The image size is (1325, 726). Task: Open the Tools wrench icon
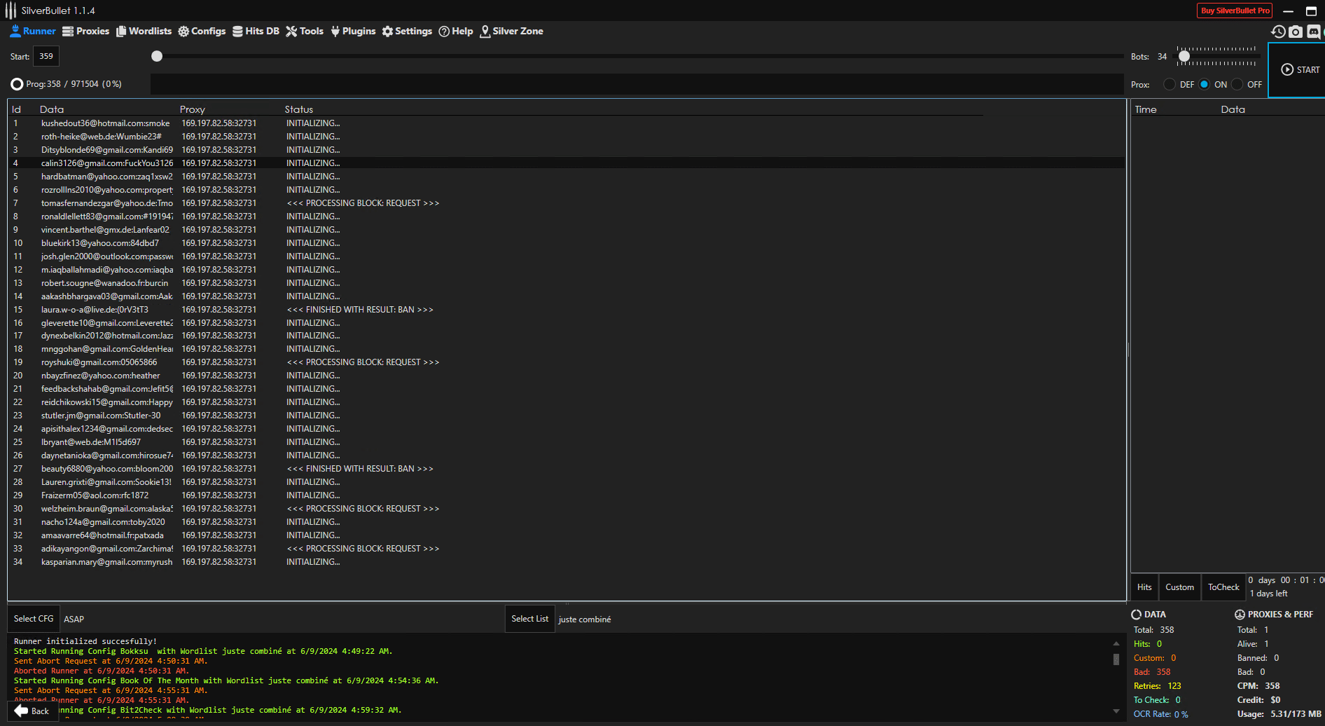tap(291, 32)
